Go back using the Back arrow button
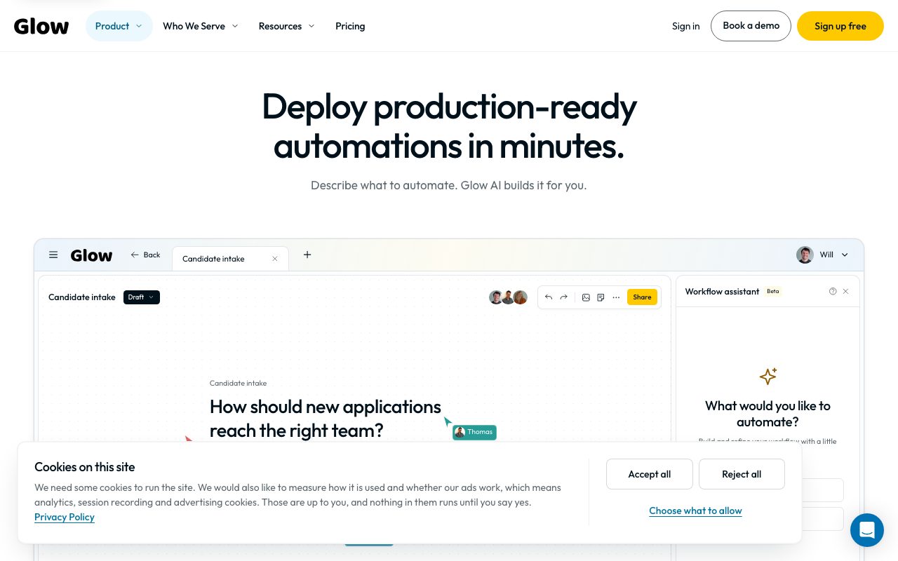 coord(145,255)
